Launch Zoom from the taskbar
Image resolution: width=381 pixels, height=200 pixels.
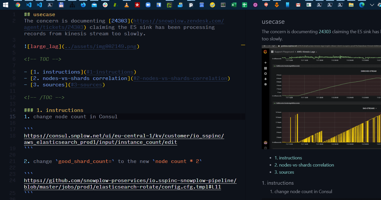click(x=148, y=5)
